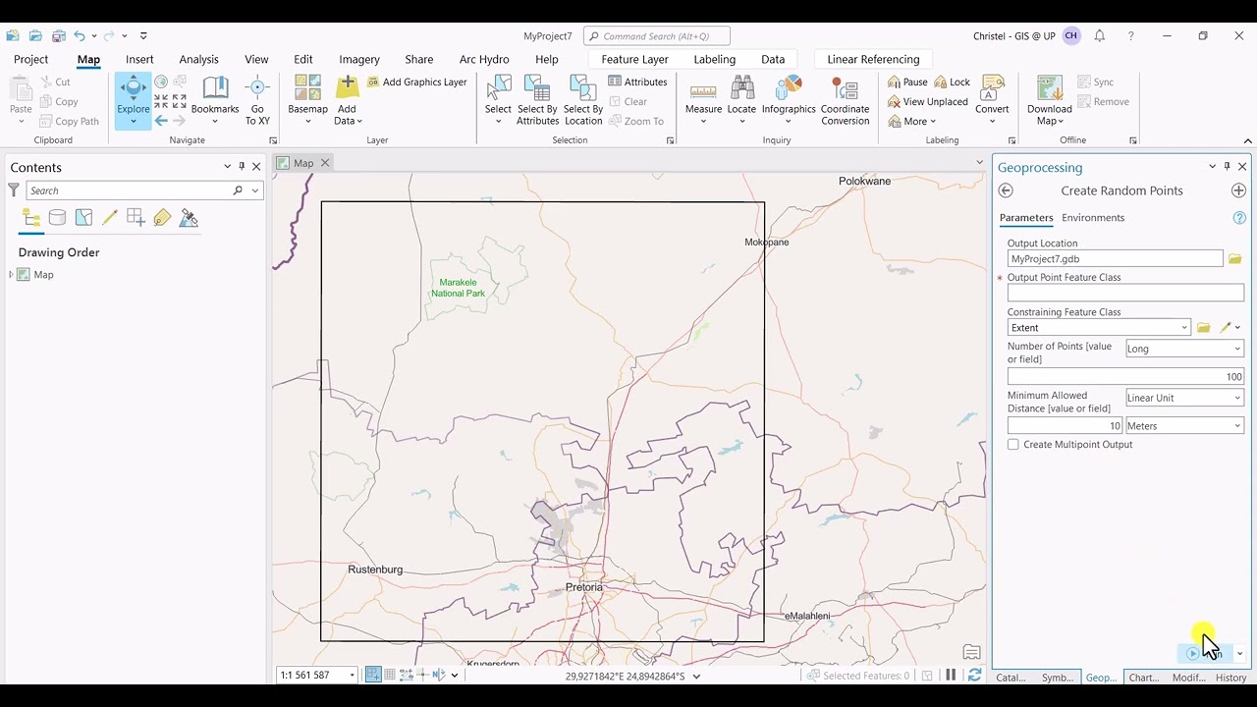1257x707 pixels.
Task: Click the full extent globe icon
Action: coord(161,82)
